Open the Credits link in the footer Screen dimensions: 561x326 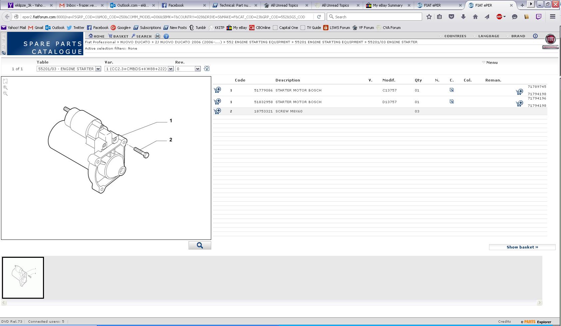(x=504, y=321)
